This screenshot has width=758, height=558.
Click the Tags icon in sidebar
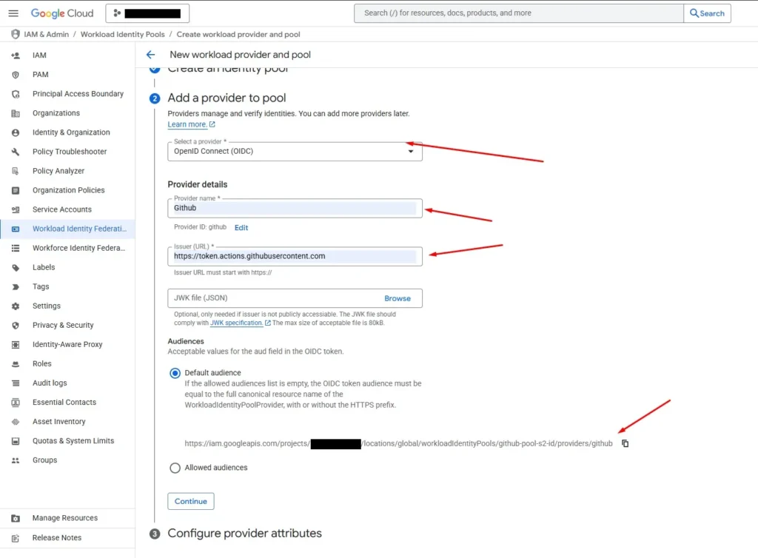coord(16,286)
